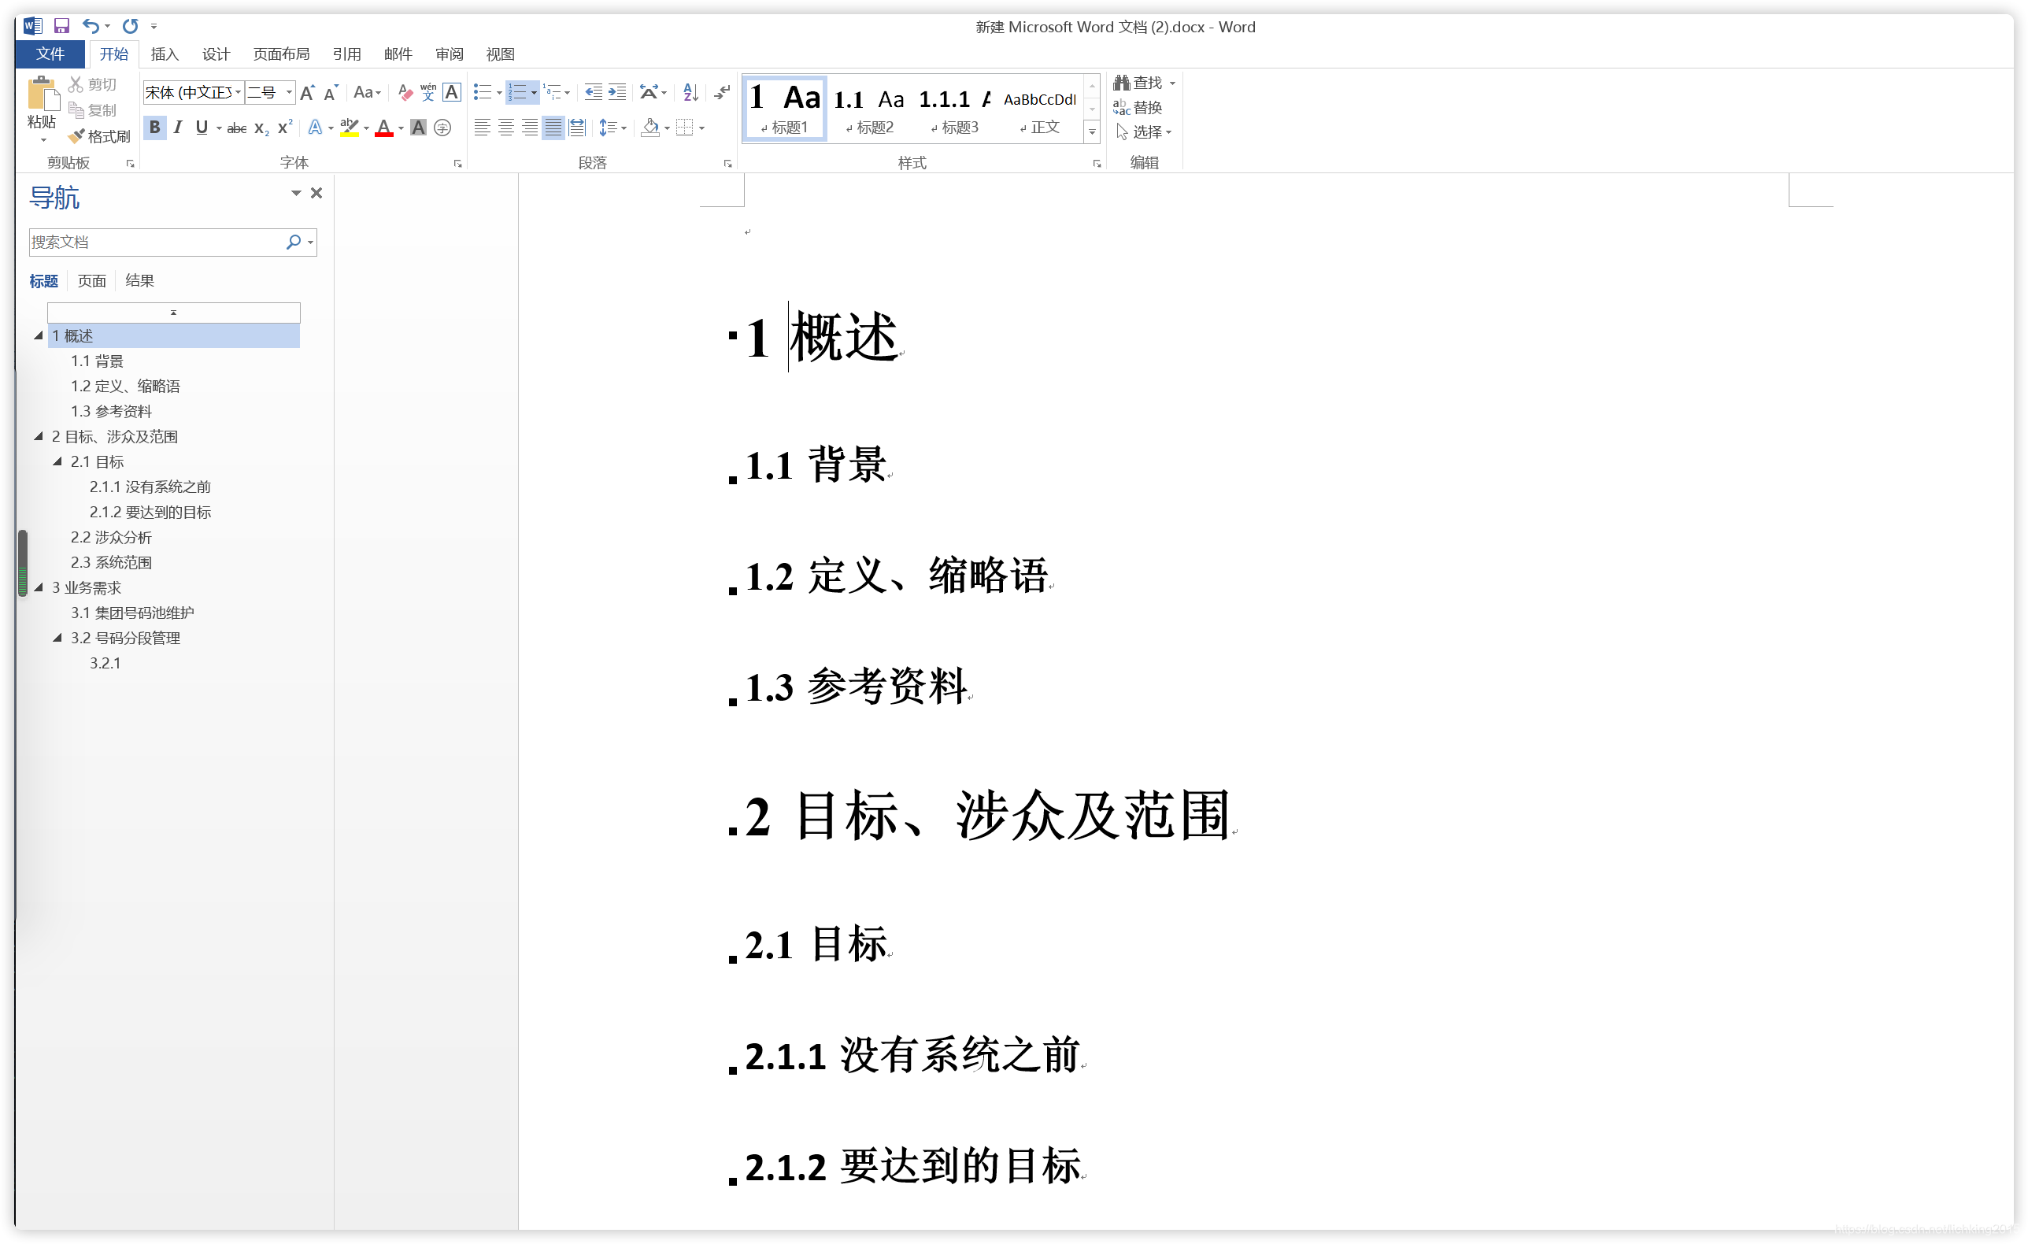Image resolution: width=2028 pixels, height=1244 pixels.
Task: Click the Copy (复制) icon
Action: pyautogui.click(x=76, y=109)
